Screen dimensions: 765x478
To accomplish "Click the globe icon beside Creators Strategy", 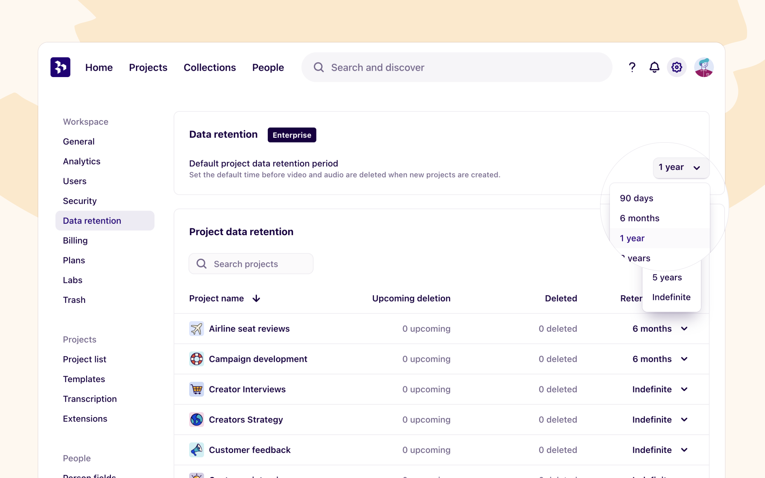I will (196, 419).
